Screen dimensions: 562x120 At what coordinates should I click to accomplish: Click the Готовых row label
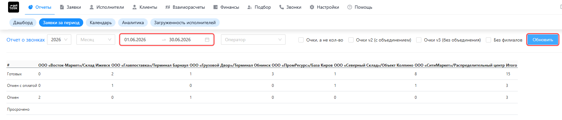tap(15, 74)
